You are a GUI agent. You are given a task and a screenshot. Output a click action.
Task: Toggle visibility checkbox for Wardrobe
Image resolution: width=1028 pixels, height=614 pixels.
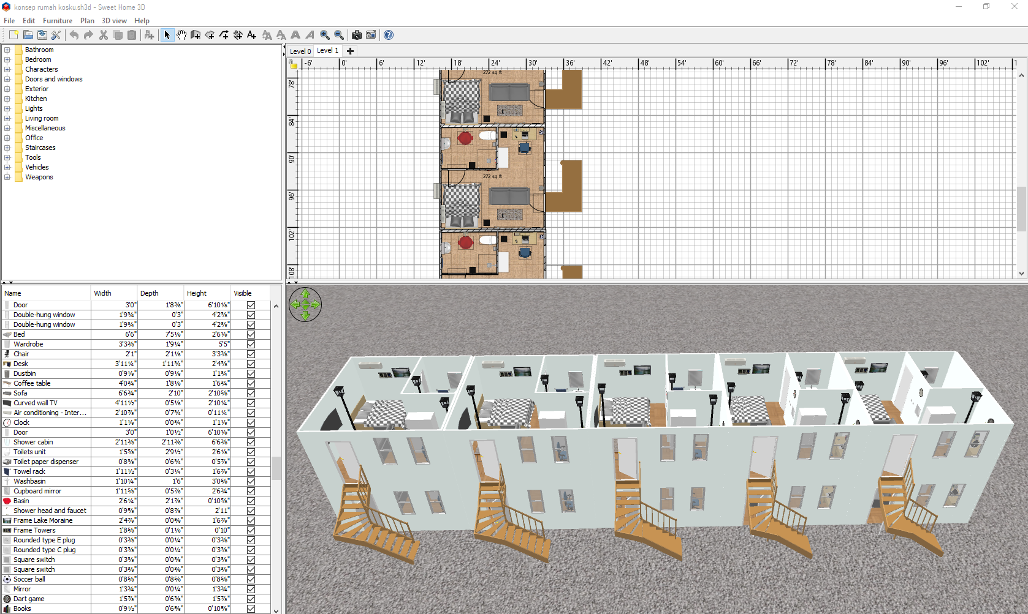pyautogui.click(x=251, y=344)
